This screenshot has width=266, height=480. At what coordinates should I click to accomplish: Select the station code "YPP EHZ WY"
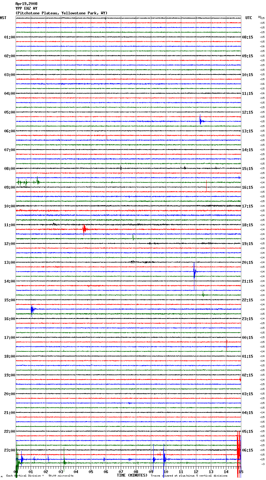point(26,8)
